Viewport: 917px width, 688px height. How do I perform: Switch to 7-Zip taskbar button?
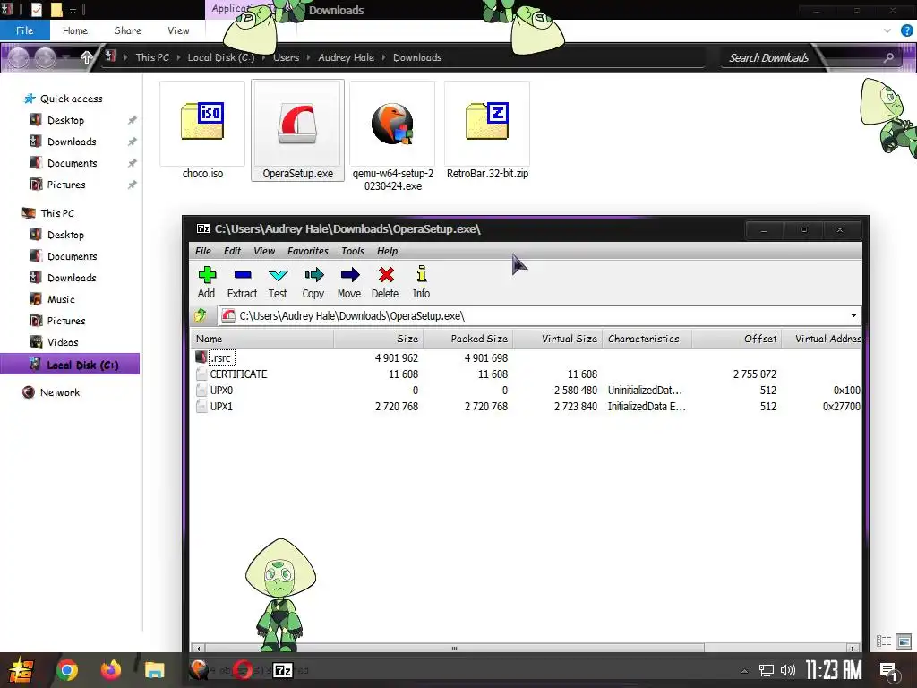point(283,670)
